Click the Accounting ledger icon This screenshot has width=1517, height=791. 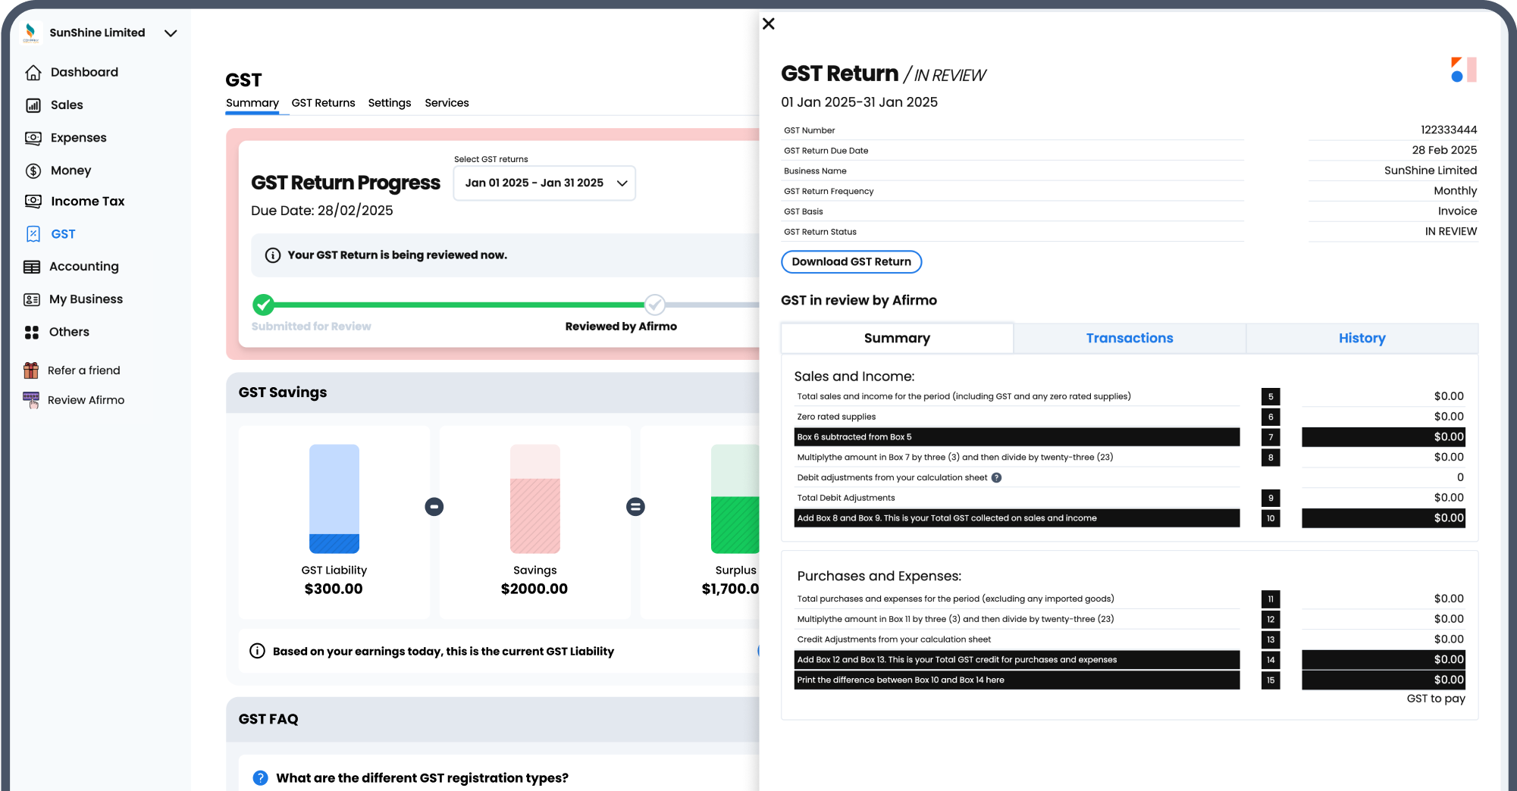(32, 267)
